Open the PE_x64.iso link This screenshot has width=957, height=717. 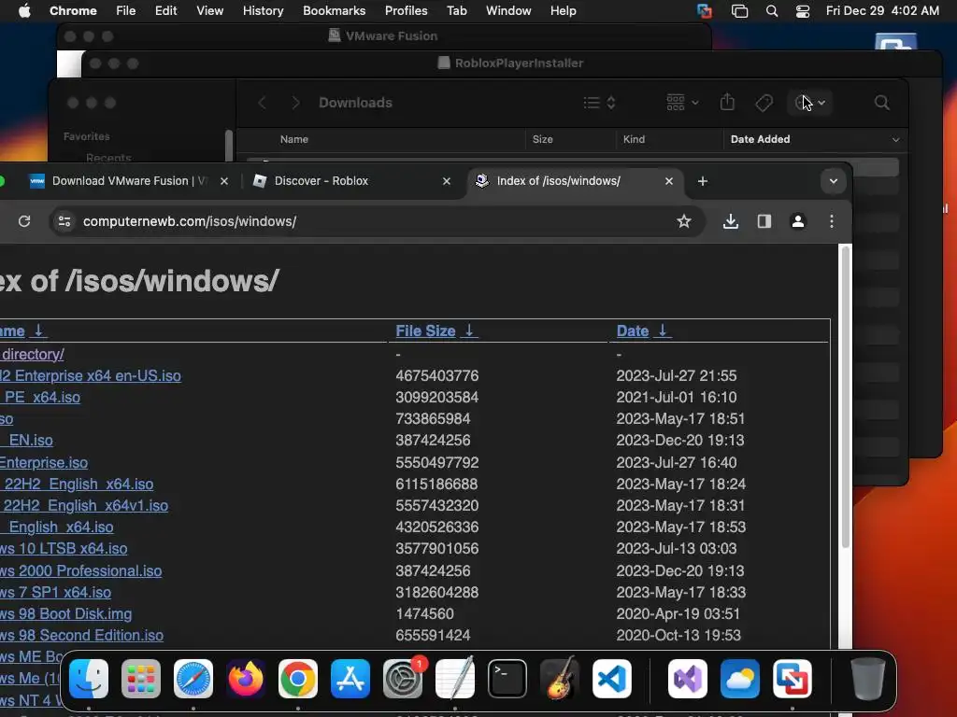point(40,398)
